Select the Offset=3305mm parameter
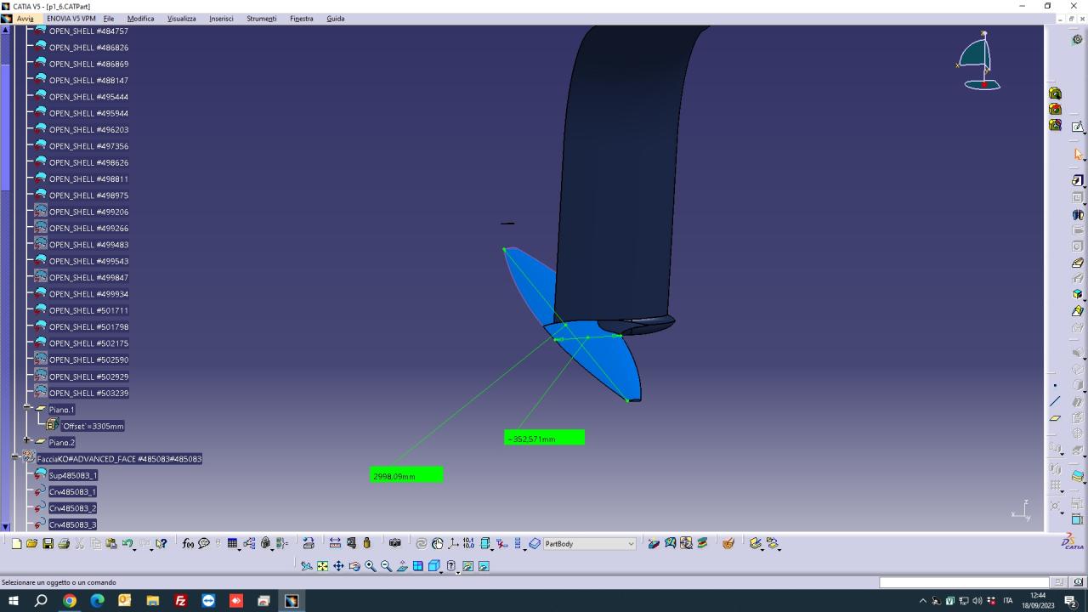This screenshot has width=1088, height=612. pyautogui.click(x=92, y=426)
